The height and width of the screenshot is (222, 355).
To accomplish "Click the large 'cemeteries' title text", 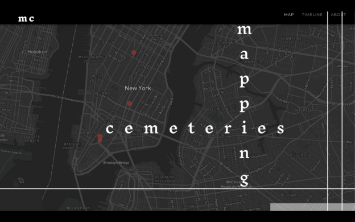I will tap(195, 128).
